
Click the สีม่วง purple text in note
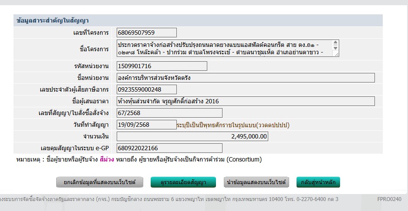click(x=107, y=159)
